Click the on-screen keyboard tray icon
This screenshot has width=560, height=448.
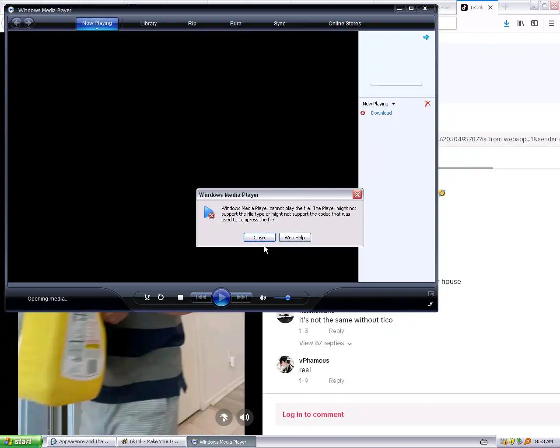pos(484,441)
